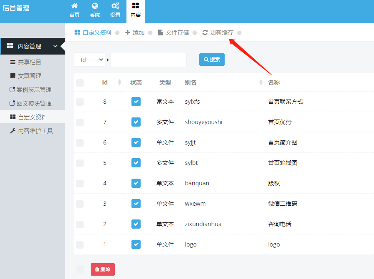Click the icon beside 图文模块管理
Screen dimensions: 374x279
point(12,103)
